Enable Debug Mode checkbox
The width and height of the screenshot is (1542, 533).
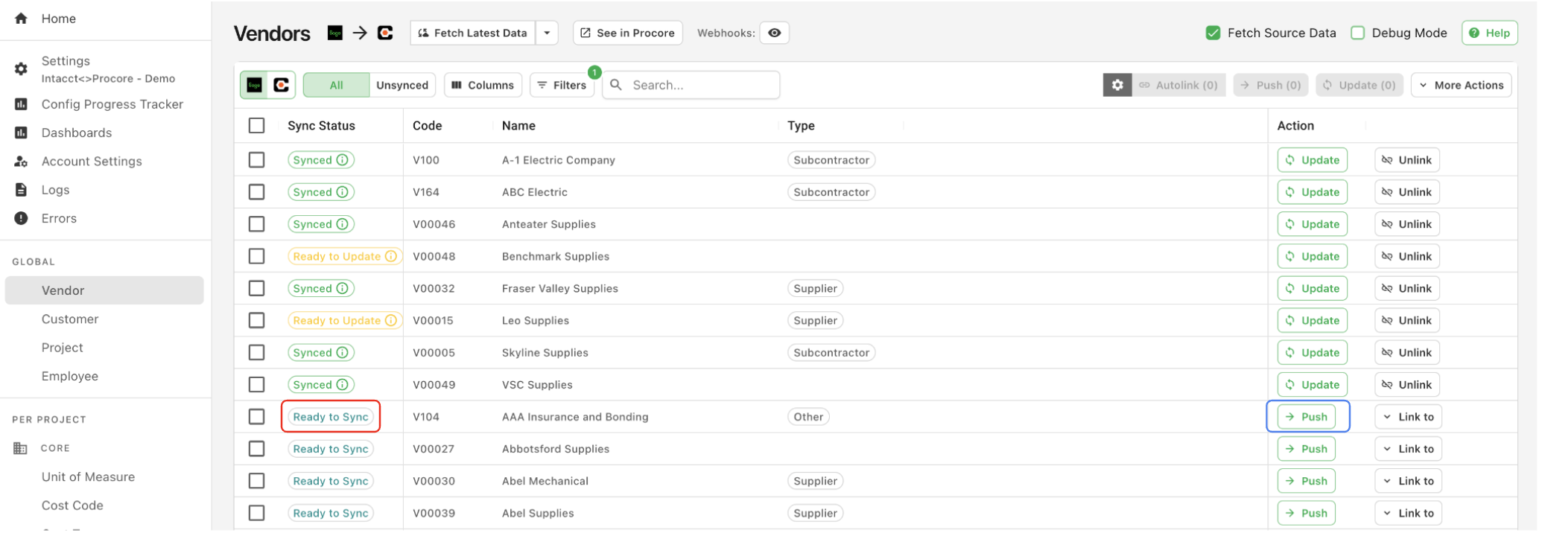(1357, 33)
